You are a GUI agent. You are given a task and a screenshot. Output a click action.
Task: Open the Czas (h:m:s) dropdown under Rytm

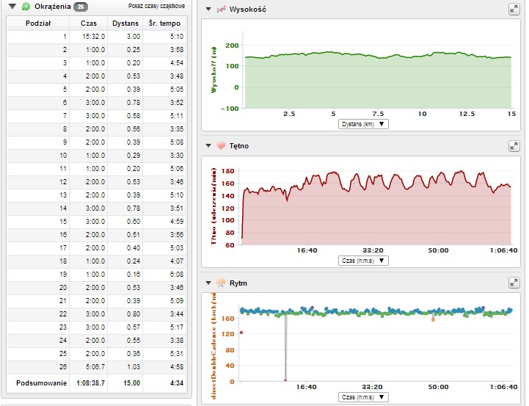(363, 397)
